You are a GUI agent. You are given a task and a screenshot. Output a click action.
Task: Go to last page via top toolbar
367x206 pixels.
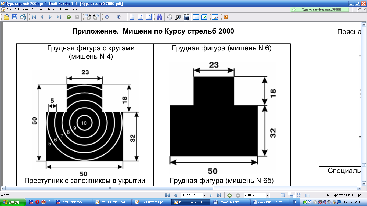pos(59,17)
